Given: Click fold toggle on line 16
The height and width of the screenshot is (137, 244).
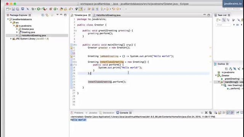Looking at the screenshot, I should tap(76, 62).
